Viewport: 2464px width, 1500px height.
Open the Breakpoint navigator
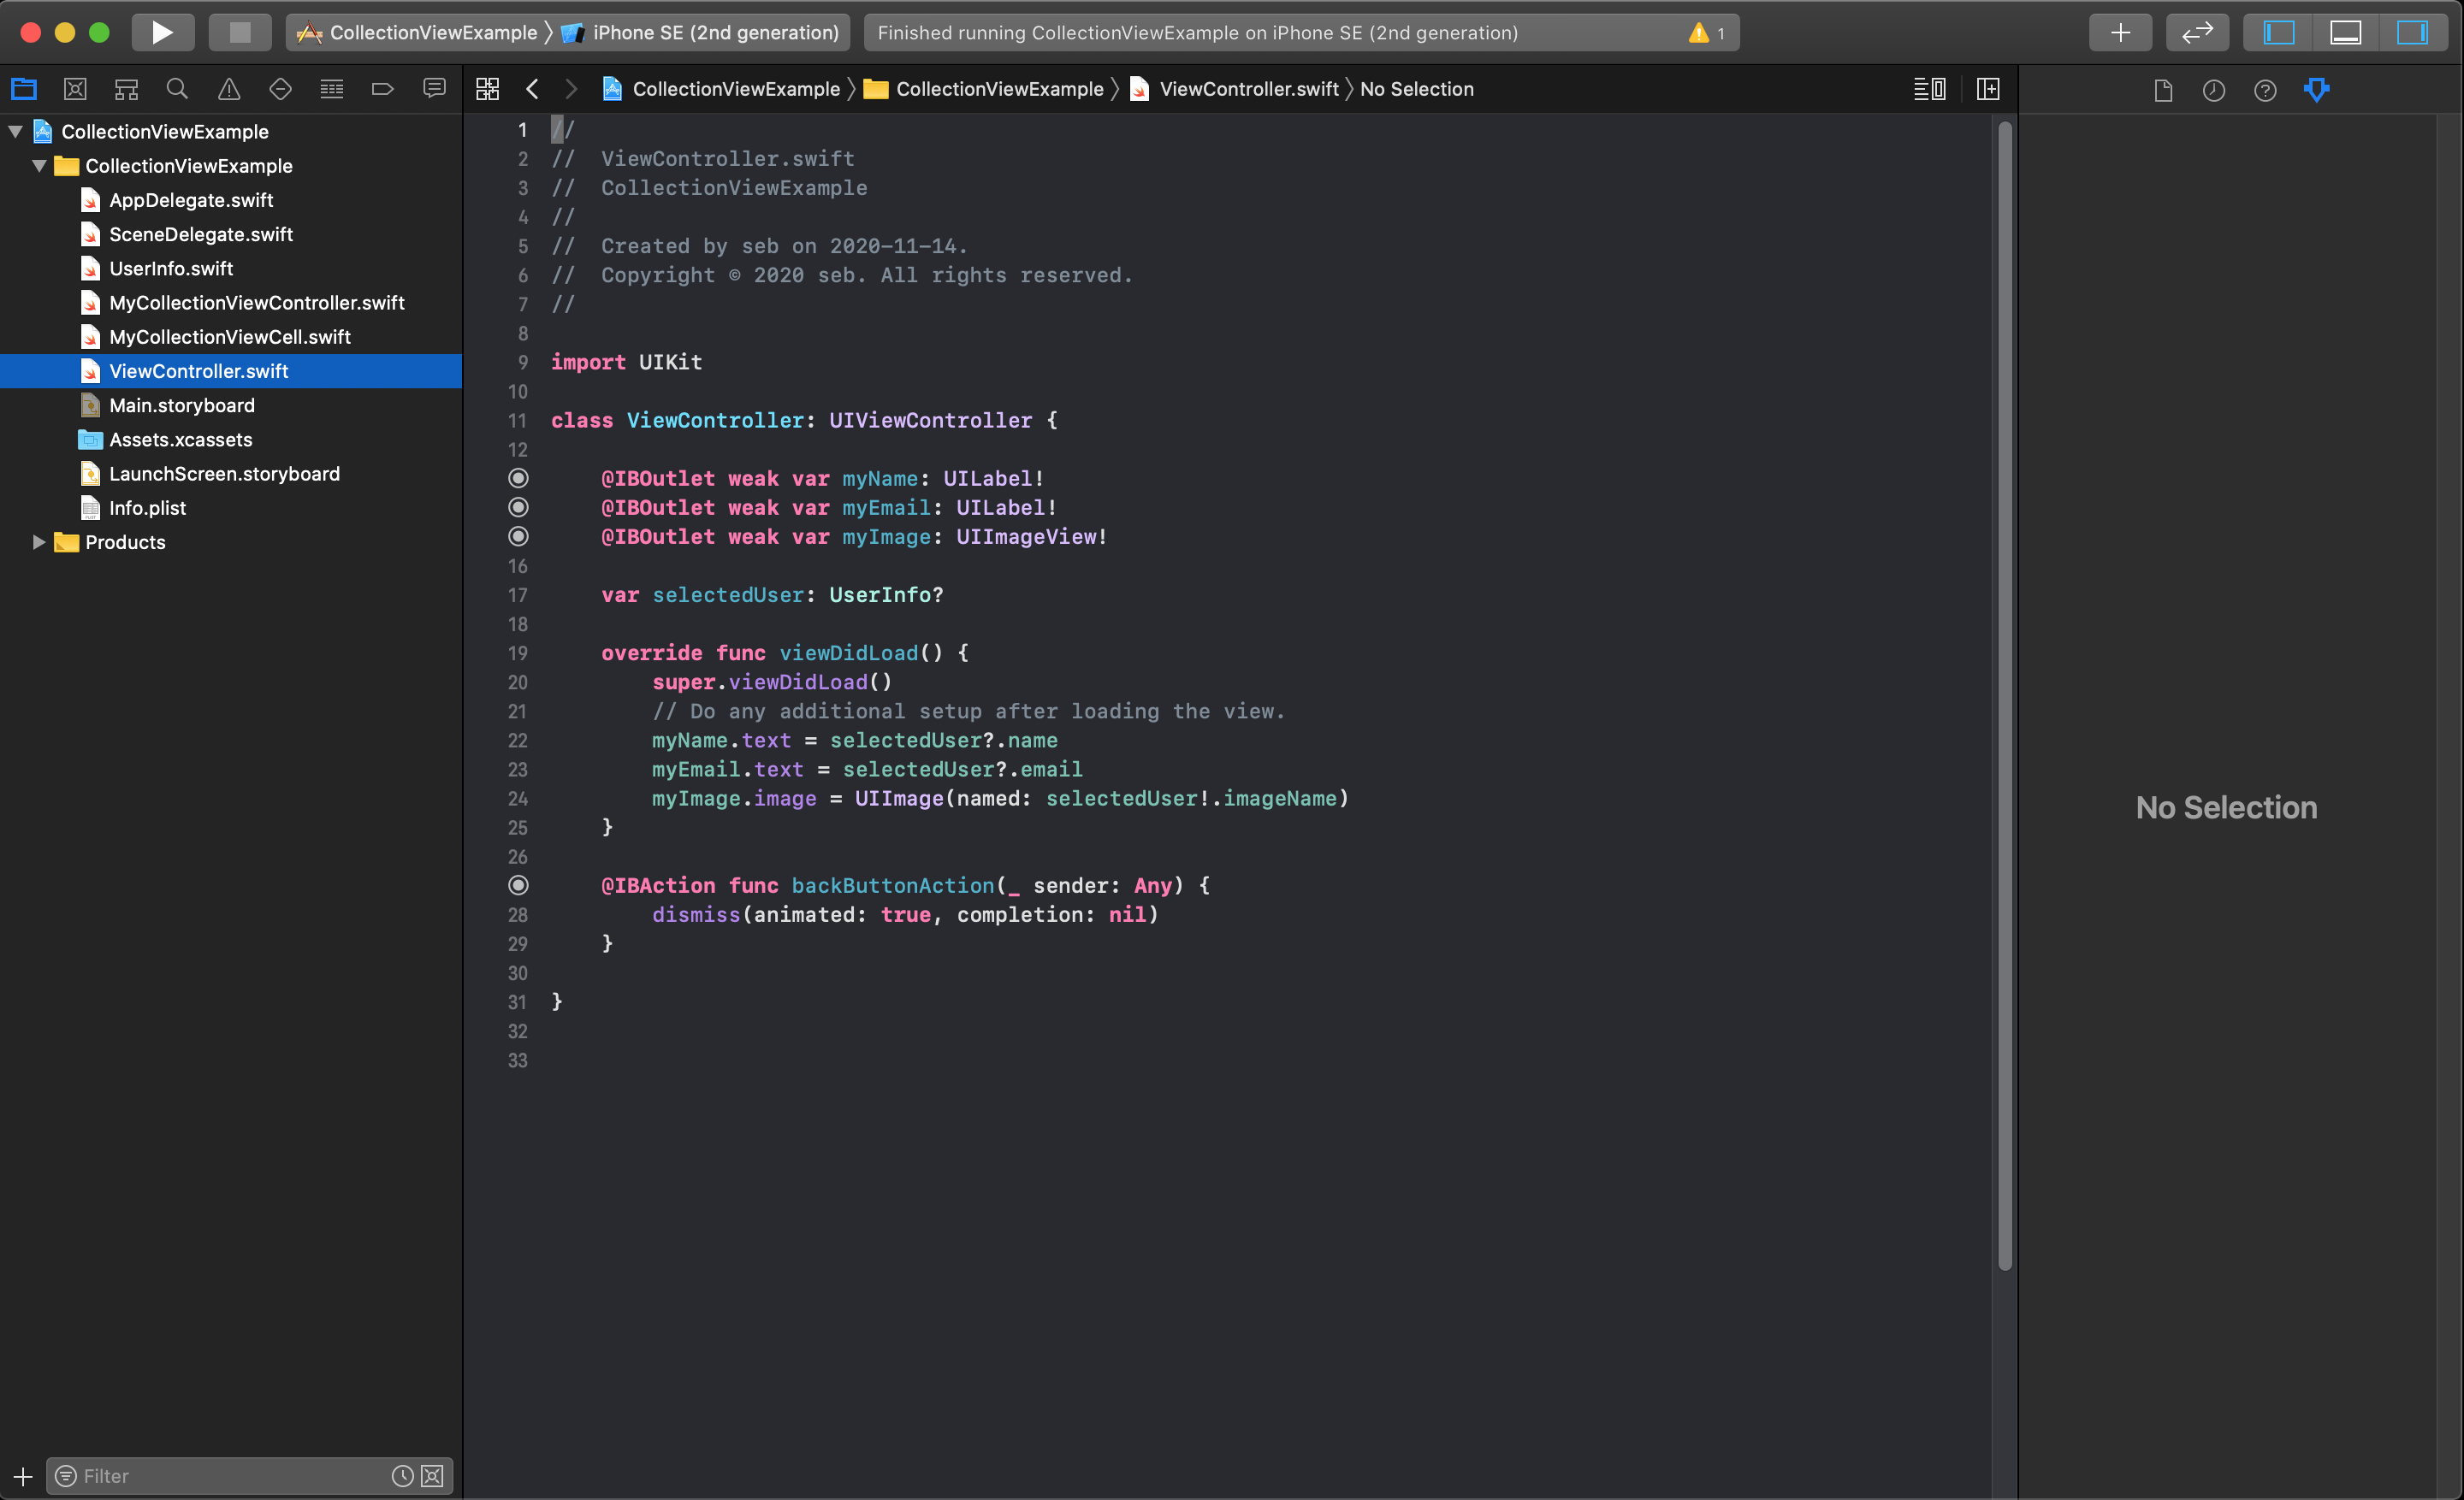(x=383, y=89)
